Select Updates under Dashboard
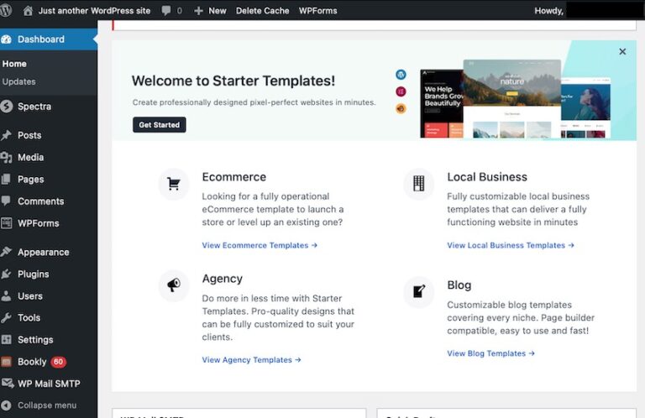Viewport: 645px width, 418px height. pos(18,81)
